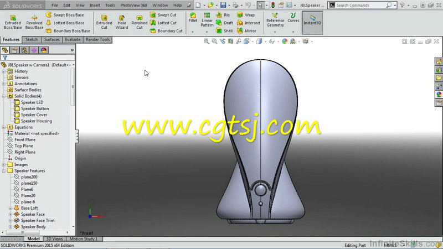Click the Edit Appearance color ball icon
Image resolution: width=443 pixels, height=249 pixels.
pos(285,41)
